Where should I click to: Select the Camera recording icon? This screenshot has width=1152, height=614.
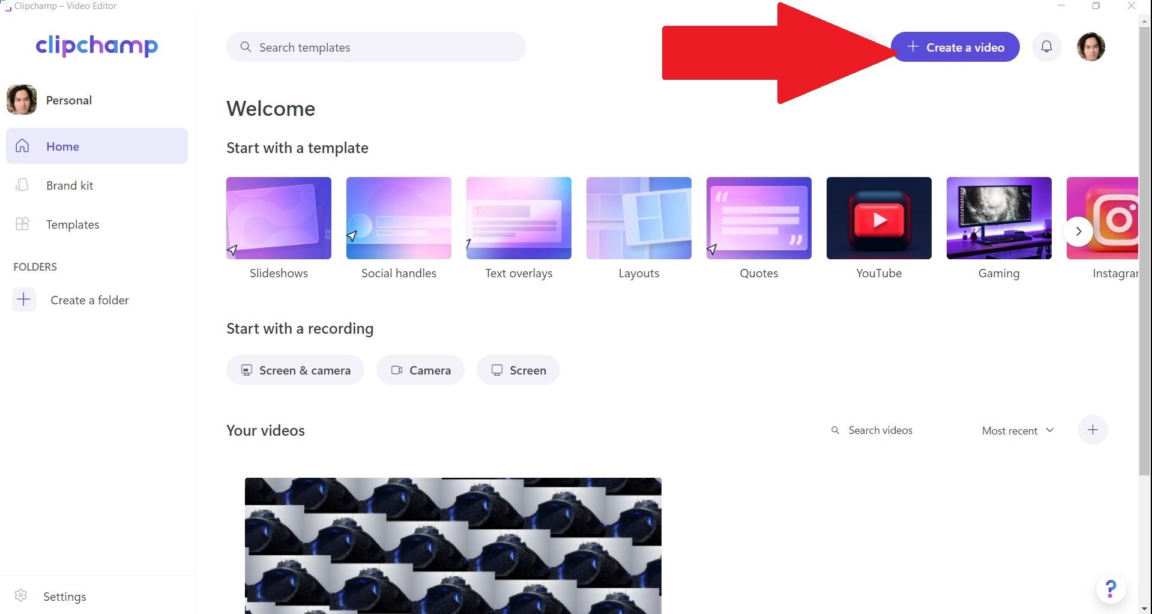click(x=397, y=370)
